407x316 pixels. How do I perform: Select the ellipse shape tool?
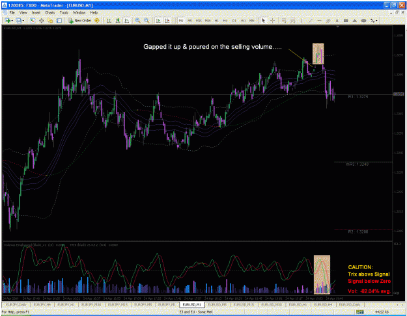click(x=363, y=20)
